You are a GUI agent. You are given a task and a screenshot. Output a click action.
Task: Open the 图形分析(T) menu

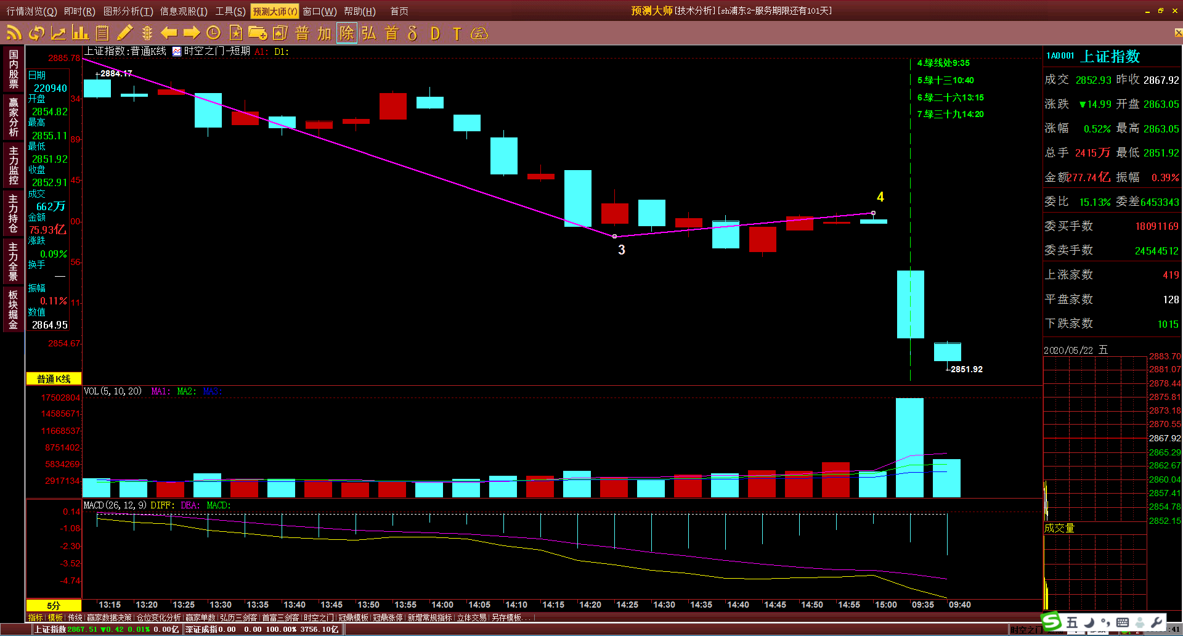(x=128, y=11)
